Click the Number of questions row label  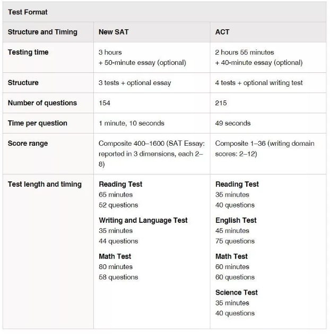pos(42,103)
